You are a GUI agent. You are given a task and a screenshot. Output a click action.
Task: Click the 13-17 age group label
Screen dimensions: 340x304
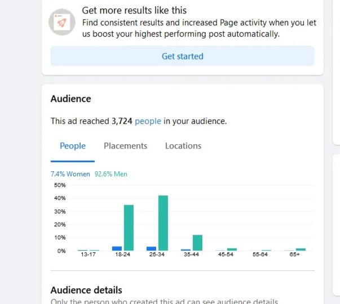[88, 255]
